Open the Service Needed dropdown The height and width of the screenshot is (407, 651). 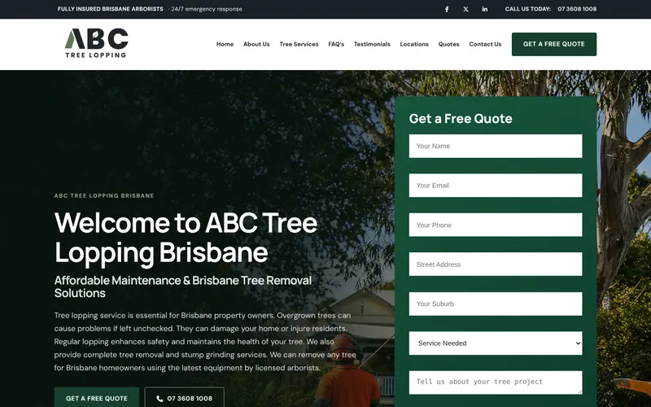pos(496,343)
